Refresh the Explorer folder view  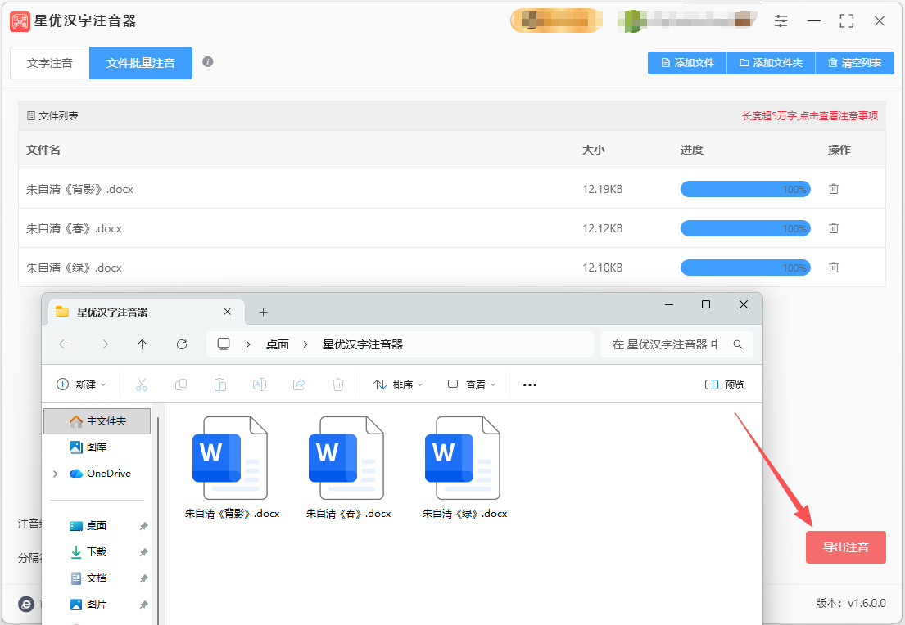point(182,344)
